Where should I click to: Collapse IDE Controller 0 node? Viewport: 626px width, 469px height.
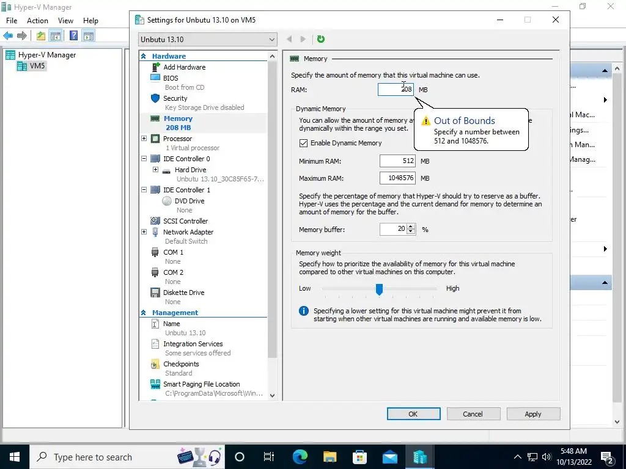[144, 159]
